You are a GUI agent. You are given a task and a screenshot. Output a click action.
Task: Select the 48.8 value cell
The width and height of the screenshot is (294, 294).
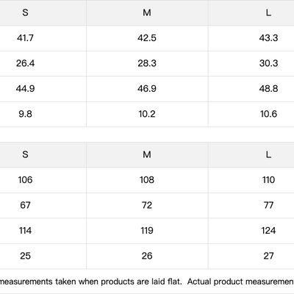pos(268,89)
